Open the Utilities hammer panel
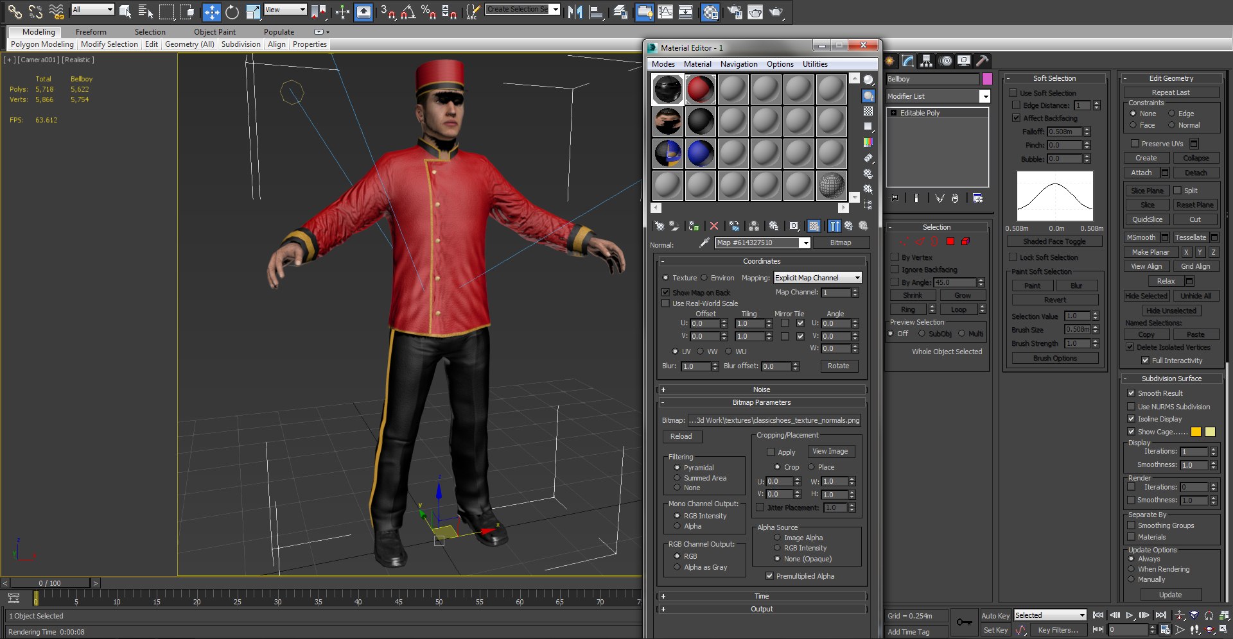Screen dimensions: 1233x639 pyautogui.click(x=983, y=61)
